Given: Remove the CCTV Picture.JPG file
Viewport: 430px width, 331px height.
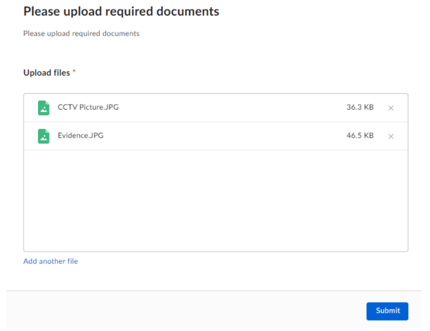Looking at the screenshot, I should coord(391,108).
